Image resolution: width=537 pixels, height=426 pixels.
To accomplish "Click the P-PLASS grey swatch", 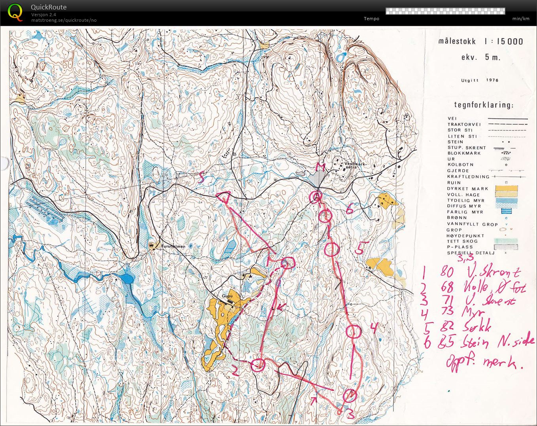I will (x=507, y=247).
